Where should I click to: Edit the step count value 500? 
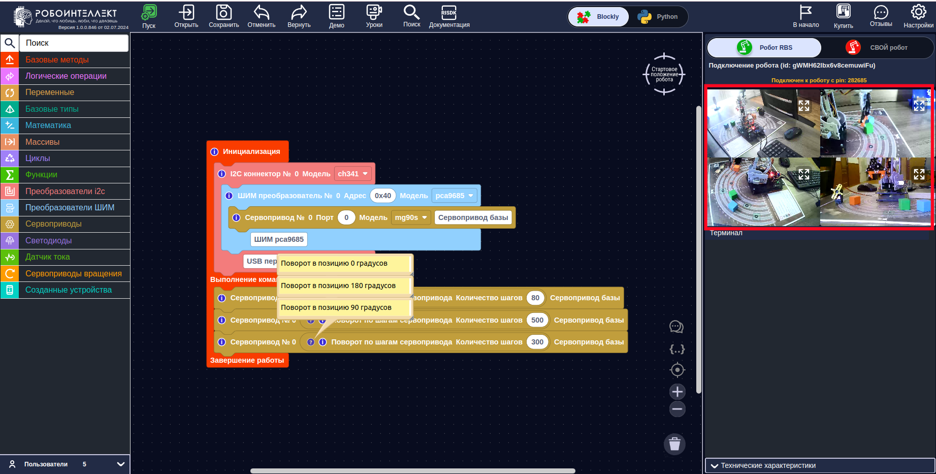pyautogui.click(x=537, y=320)
